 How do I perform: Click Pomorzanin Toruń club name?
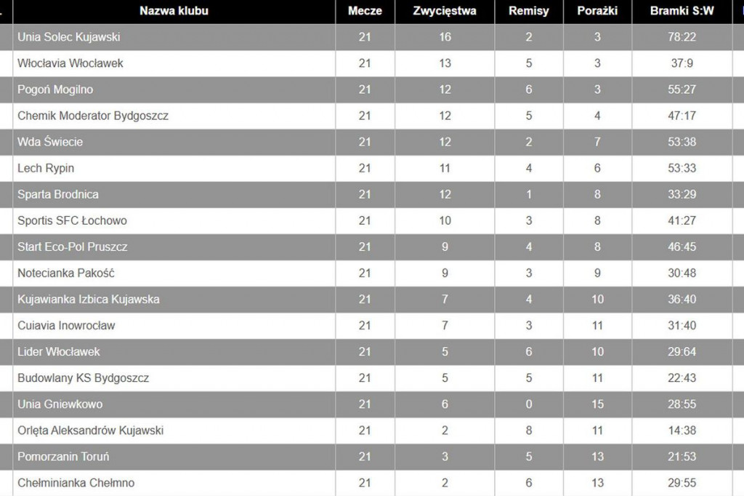point(63,457)
